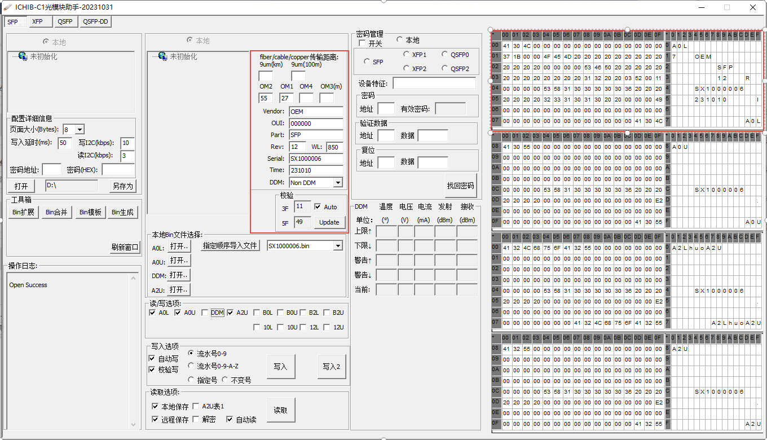Image resolution: width=767 pixels, height=440 pixels.
Task: Click Bin扩展 in the 工具箱 toolbox
Action: pos(23,212)
